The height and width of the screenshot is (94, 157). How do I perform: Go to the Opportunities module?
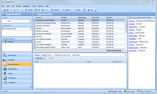[x=17, y=64]
